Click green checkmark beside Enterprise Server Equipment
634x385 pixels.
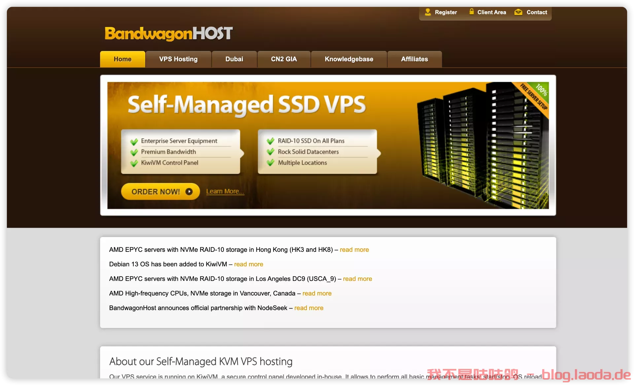(134, 142)
